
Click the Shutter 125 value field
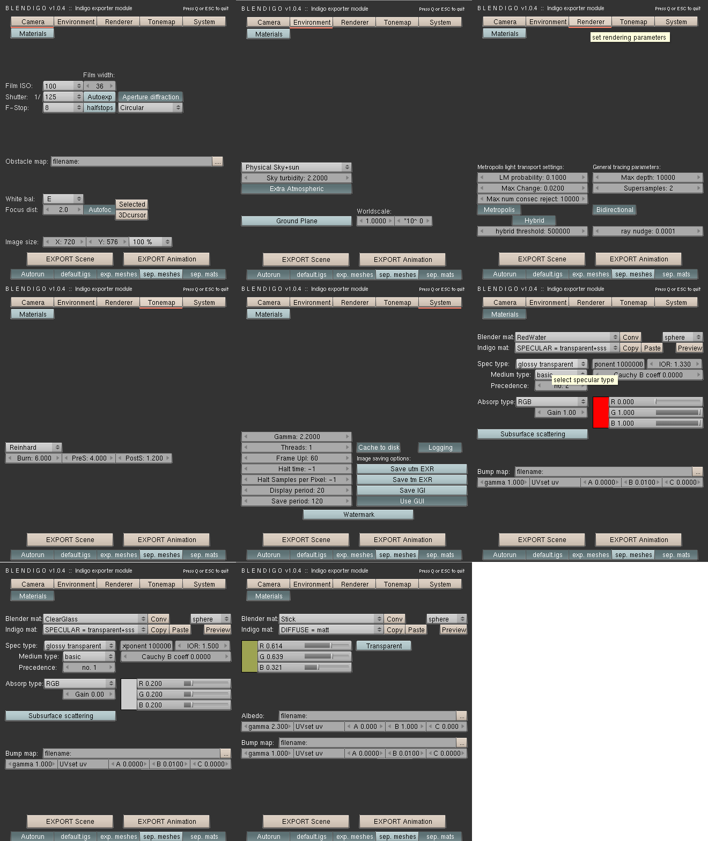63,97
